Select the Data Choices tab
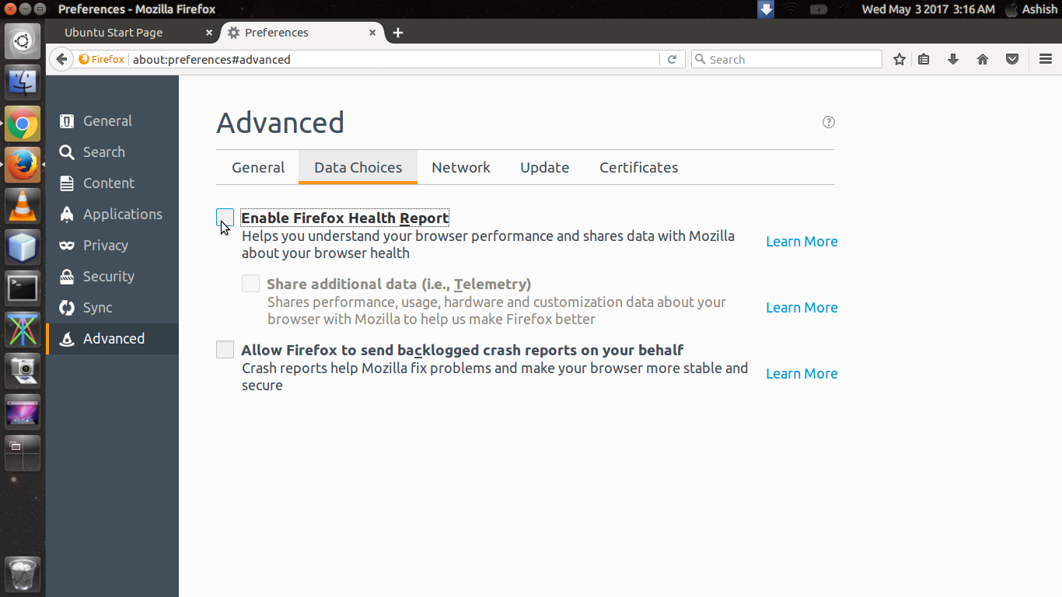The width and height of the screenshot is (1062, 597). point(358,167)
